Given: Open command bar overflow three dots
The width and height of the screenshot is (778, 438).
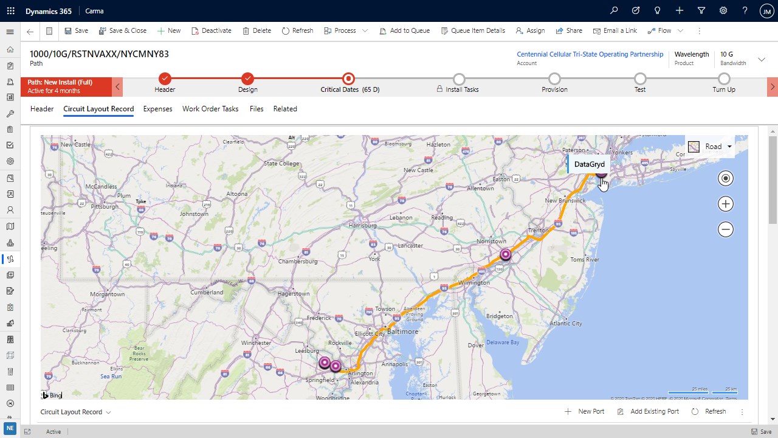Looking at the screenshot, I should [700, 31].
